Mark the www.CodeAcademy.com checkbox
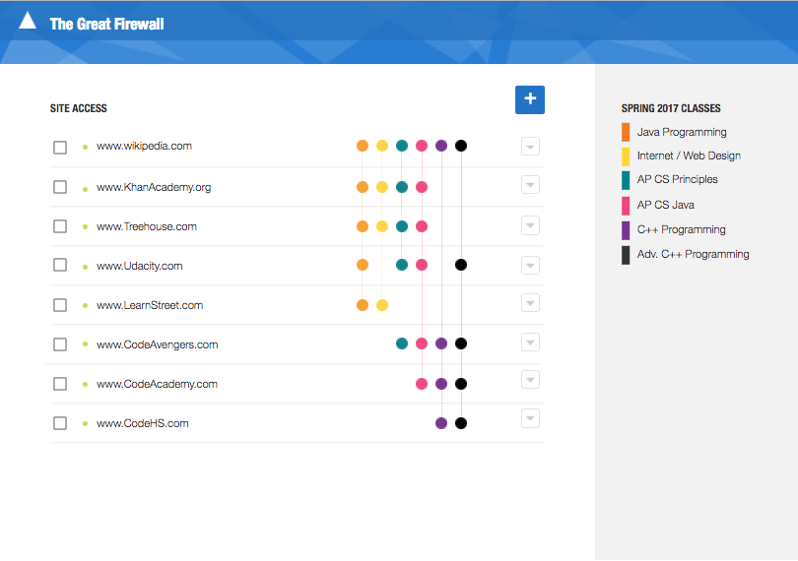Image resolution: width=798 pixels, height=561 pixels. pyautogui.click(x=60, y=384)
